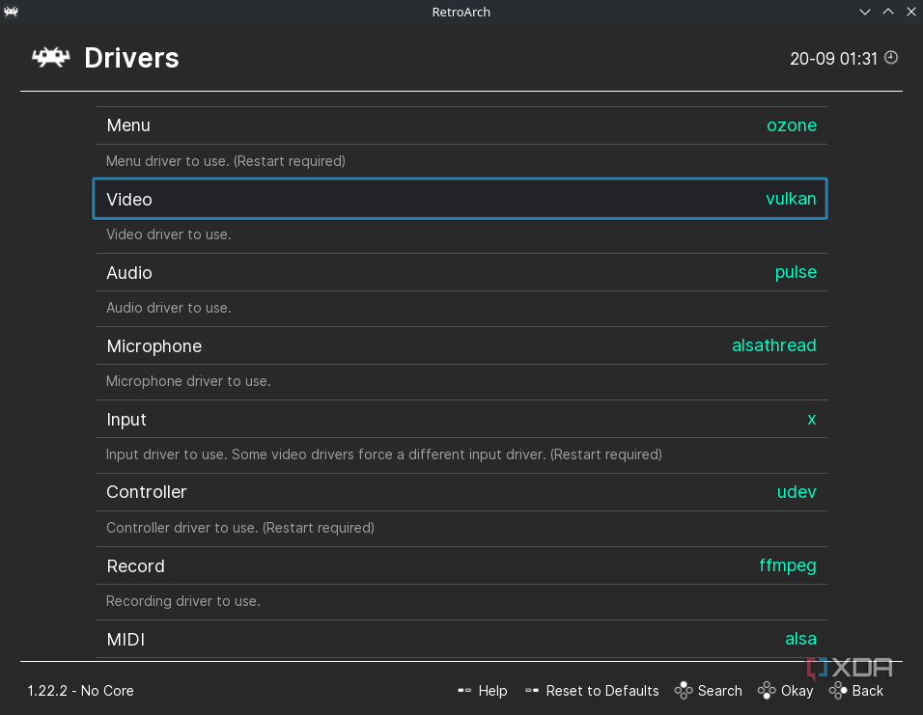Click the RetroArch window title text

(461, 12)
